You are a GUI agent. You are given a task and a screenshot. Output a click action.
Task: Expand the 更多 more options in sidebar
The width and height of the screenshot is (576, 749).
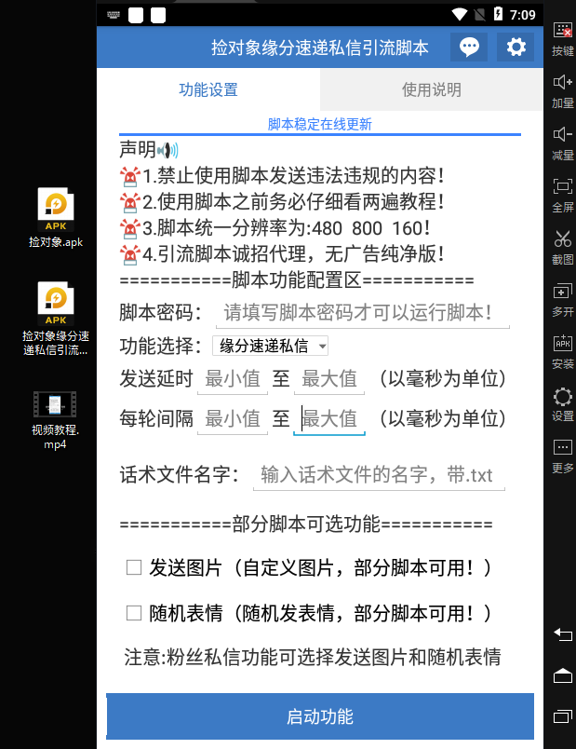pyautogui.click(x=562, y=455)
